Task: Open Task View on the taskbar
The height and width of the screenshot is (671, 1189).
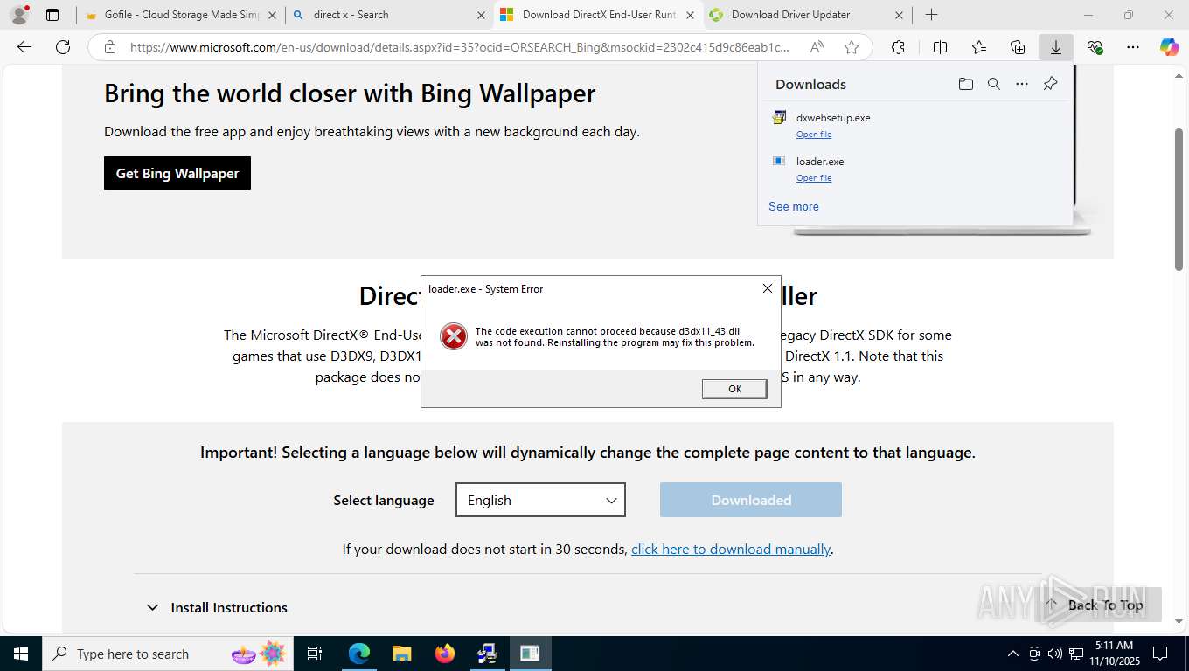Action: click(x=315, y=654)
